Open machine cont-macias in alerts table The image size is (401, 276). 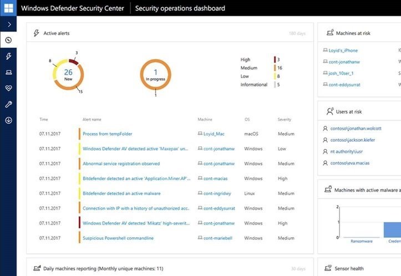(215, 178)
